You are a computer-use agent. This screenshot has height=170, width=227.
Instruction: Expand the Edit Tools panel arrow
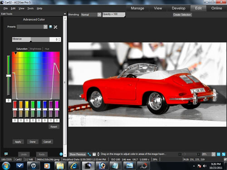[65, 14]
